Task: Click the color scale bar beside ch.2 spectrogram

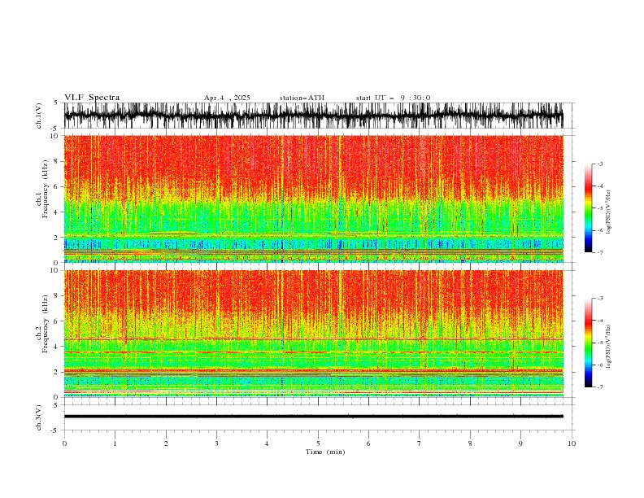Action: tap(588, 343)
